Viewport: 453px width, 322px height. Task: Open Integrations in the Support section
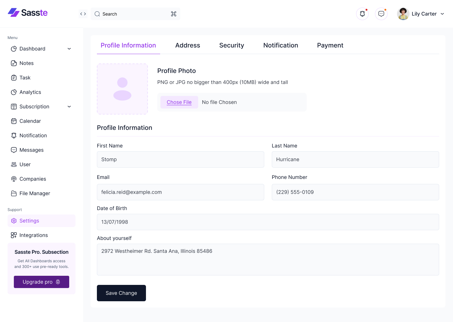(x=33, y=235)
